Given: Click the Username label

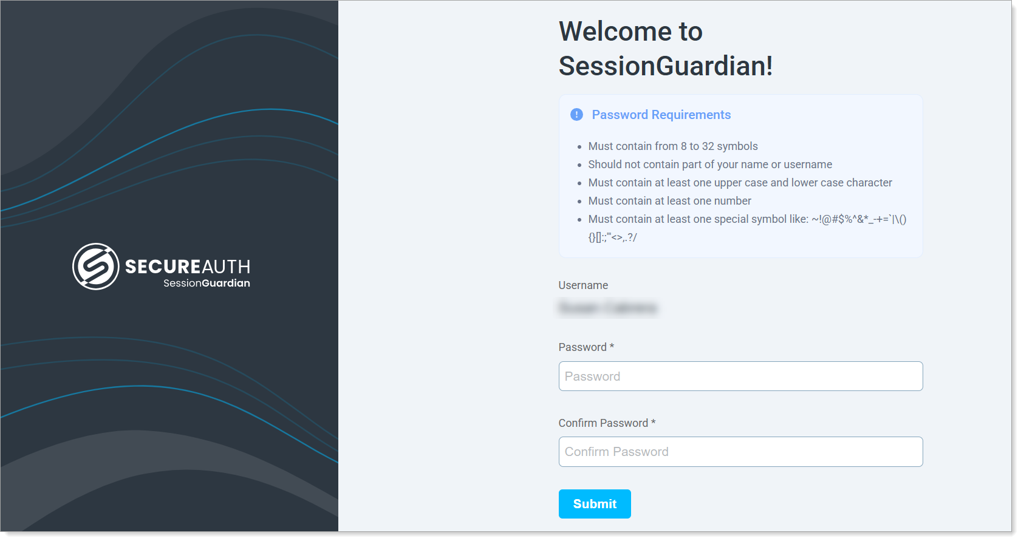Looking at the screenshot, I should click(x=583, y=285).
